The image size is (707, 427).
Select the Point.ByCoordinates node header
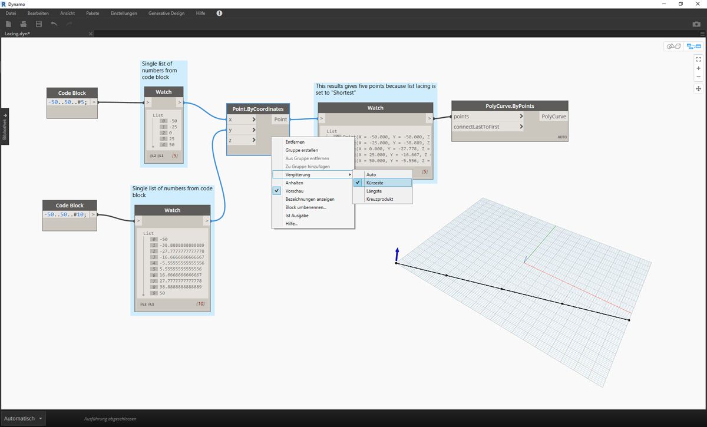point(257,109)
